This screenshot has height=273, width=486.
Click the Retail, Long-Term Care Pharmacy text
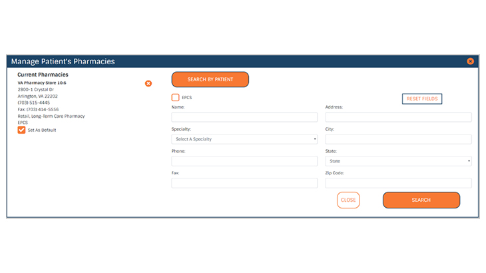51,117
